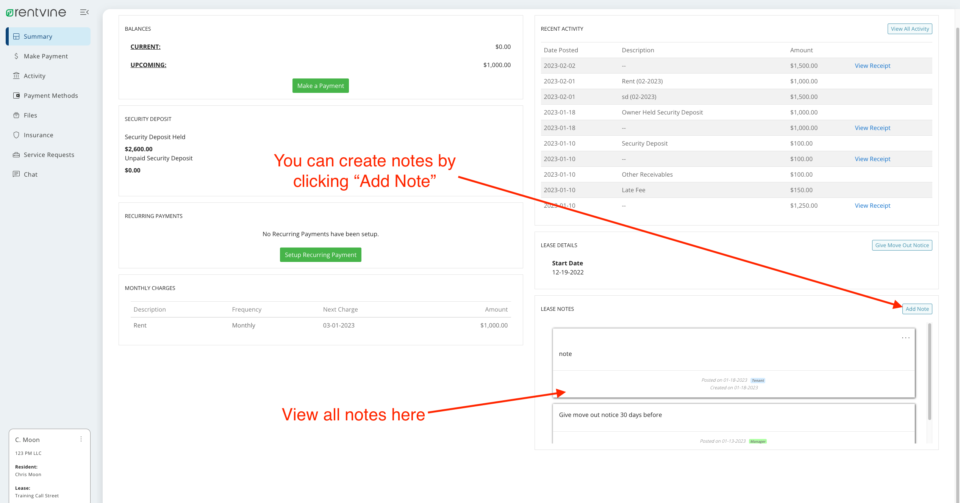Click the Chat message icon

tap(16, 174)
